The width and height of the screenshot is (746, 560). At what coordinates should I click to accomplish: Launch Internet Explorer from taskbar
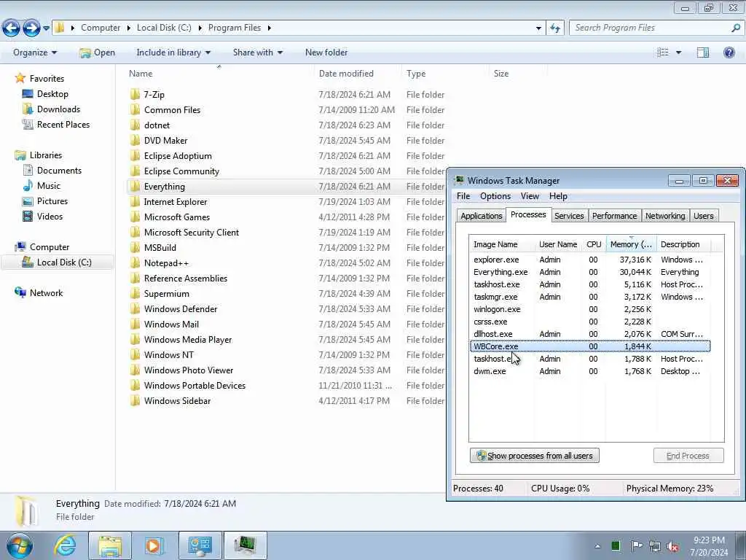click(65, 545)
